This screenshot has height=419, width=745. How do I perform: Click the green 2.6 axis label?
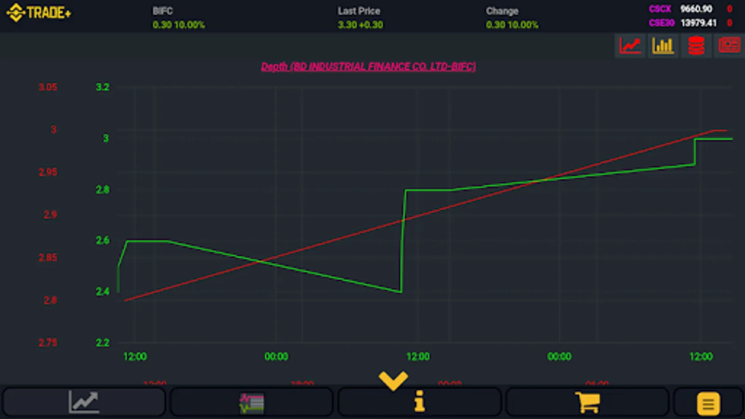click(x=103, y=240)
